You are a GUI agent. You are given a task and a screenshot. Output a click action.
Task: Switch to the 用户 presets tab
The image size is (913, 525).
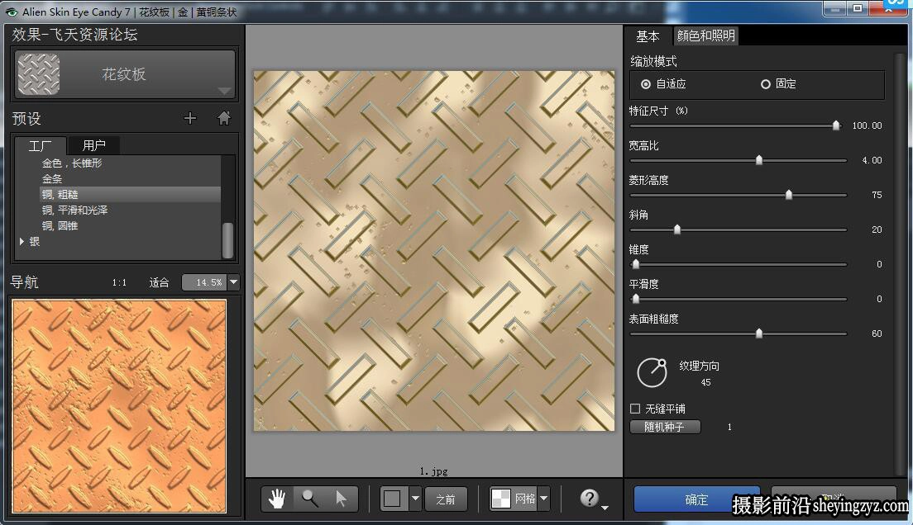point(93,145)
